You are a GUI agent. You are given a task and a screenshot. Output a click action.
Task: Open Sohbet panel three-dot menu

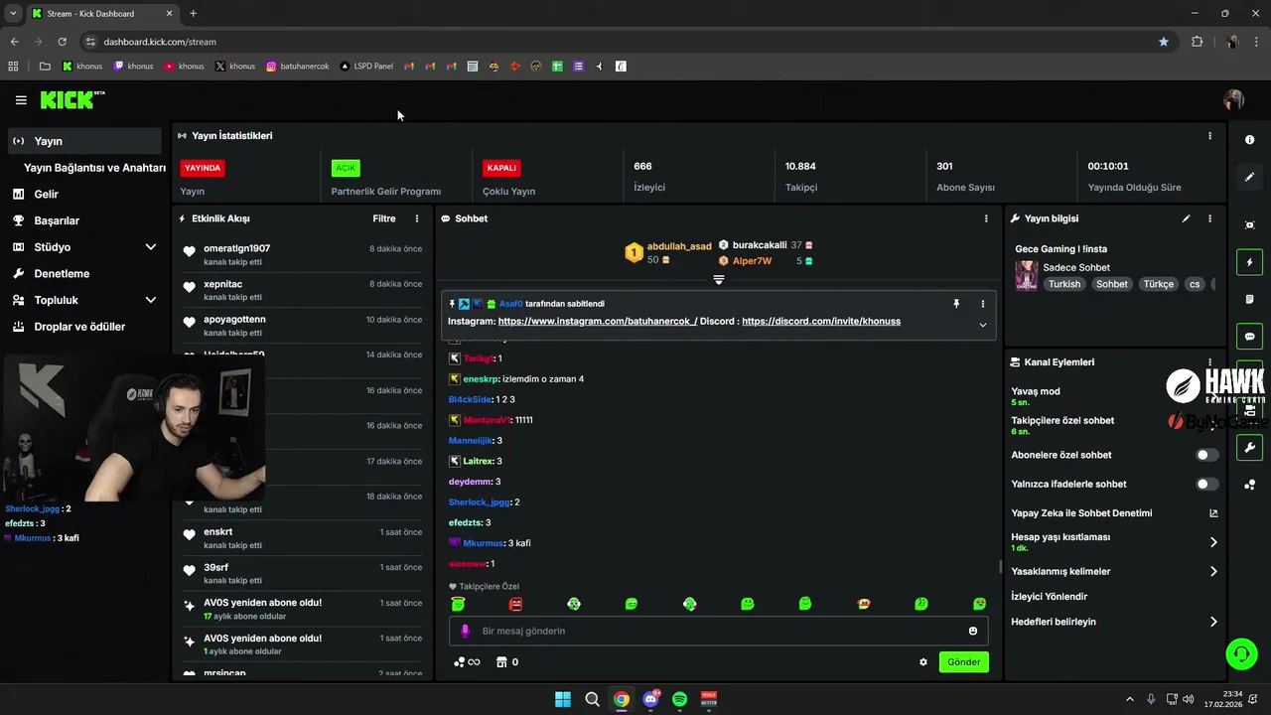(x=986, y=218)
